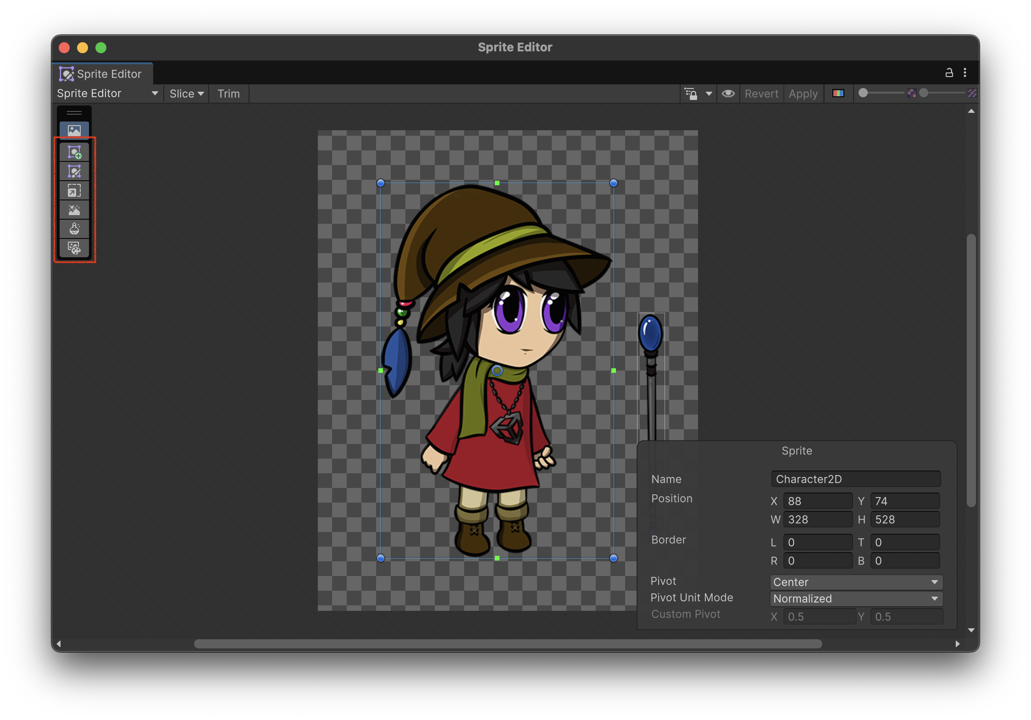Select the image view tool in the overlay toolbar
1031x720 pixels.
click(x=74, y=131)
